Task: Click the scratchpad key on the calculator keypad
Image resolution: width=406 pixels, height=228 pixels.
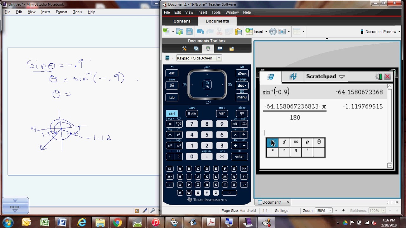Action: point(172,85)
